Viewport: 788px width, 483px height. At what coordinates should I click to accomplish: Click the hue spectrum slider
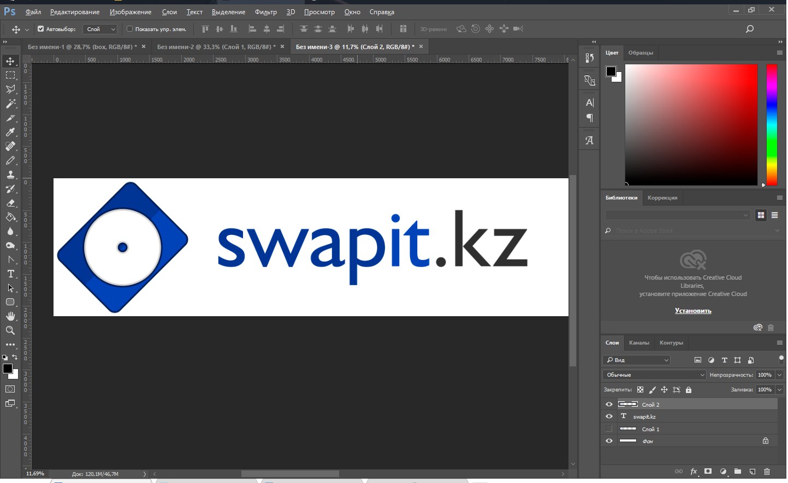click(x=772, y=125)
